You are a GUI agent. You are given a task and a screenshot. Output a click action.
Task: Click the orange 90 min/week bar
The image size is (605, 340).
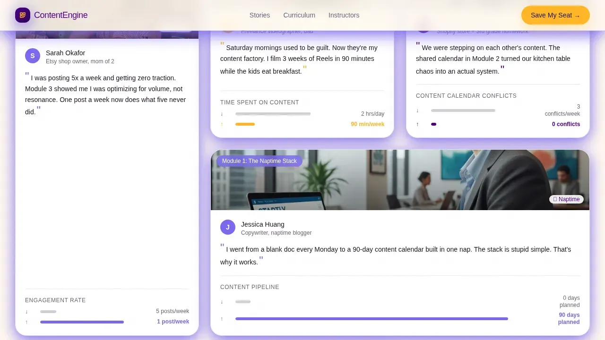pyautogui.click(x=245, y=124)
